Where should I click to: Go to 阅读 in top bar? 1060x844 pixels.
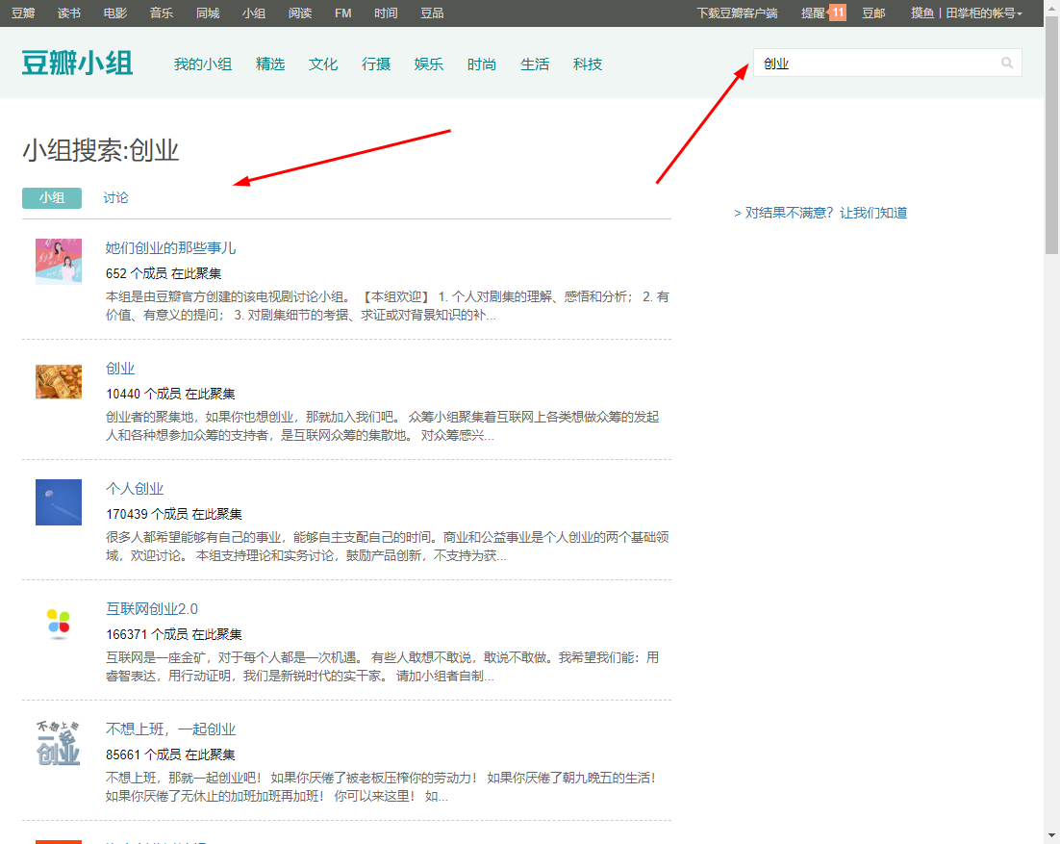pos(300,13)
